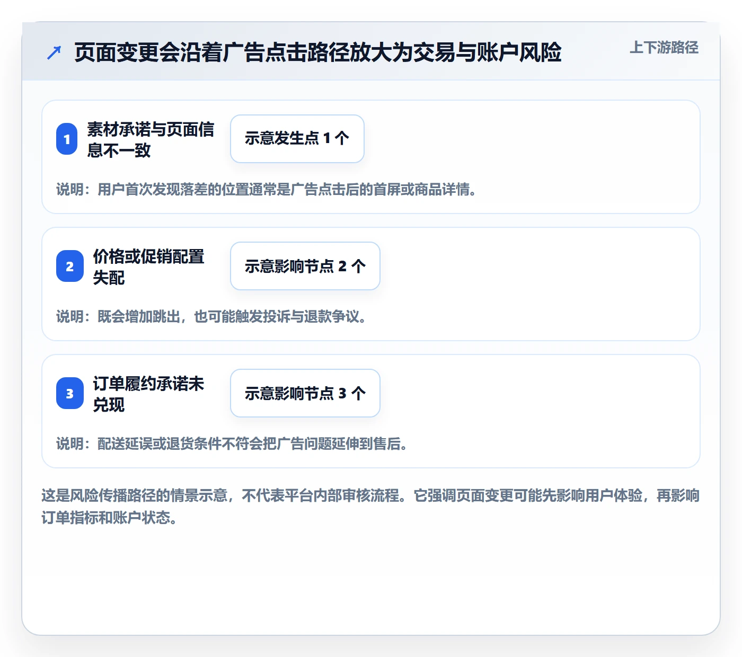The width and height of the screenshot is (742, 657).
Task: Click the description starting 用户首次发现落差
Action: (x=266, y=189)
